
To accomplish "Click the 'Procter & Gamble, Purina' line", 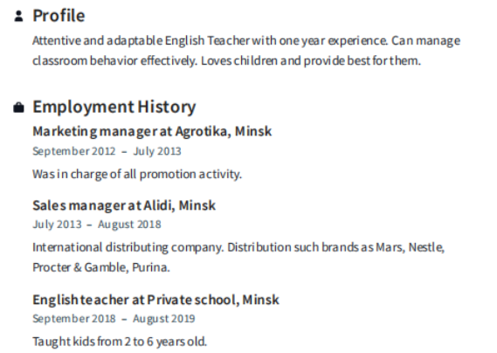I will pos(101,267).
